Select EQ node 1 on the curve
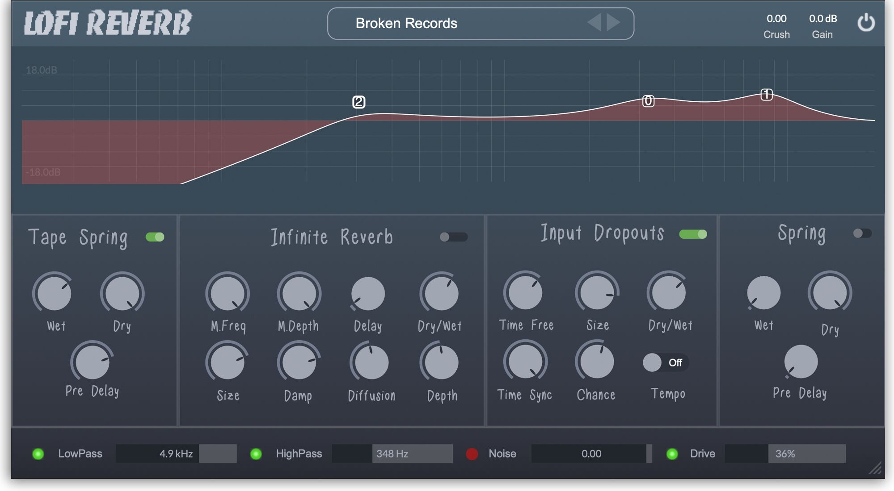Viewport: 894px width, 491px height. click(766, 94)
